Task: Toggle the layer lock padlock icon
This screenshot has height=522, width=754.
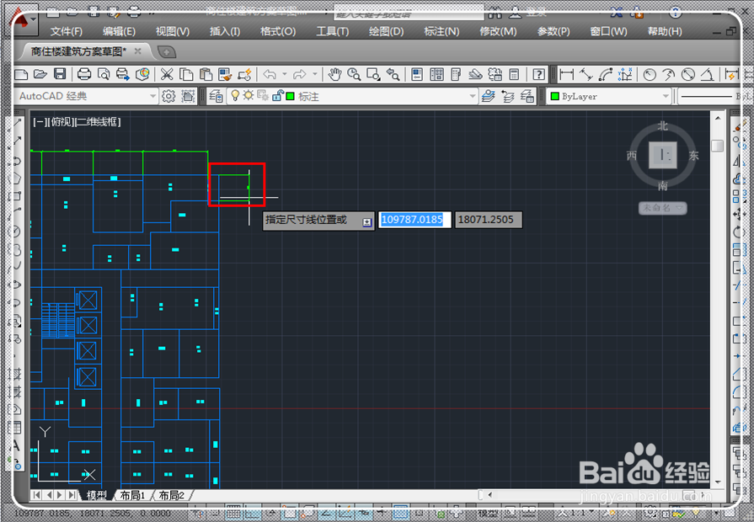Action: point(277,96)
